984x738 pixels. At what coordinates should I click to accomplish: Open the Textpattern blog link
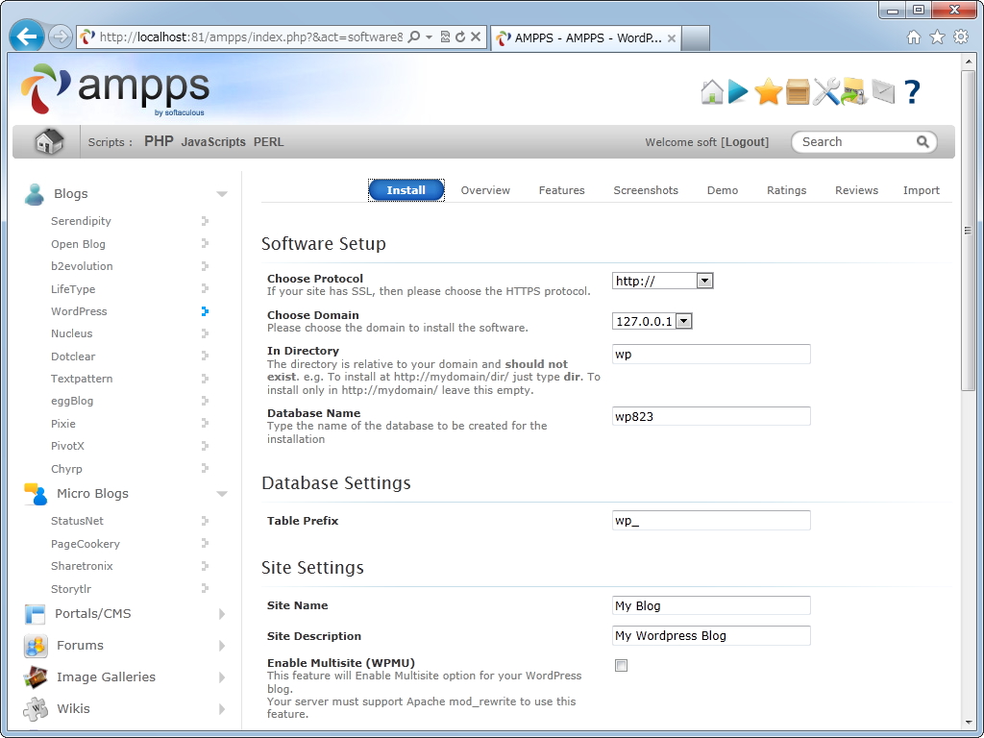tap(83, 379)
